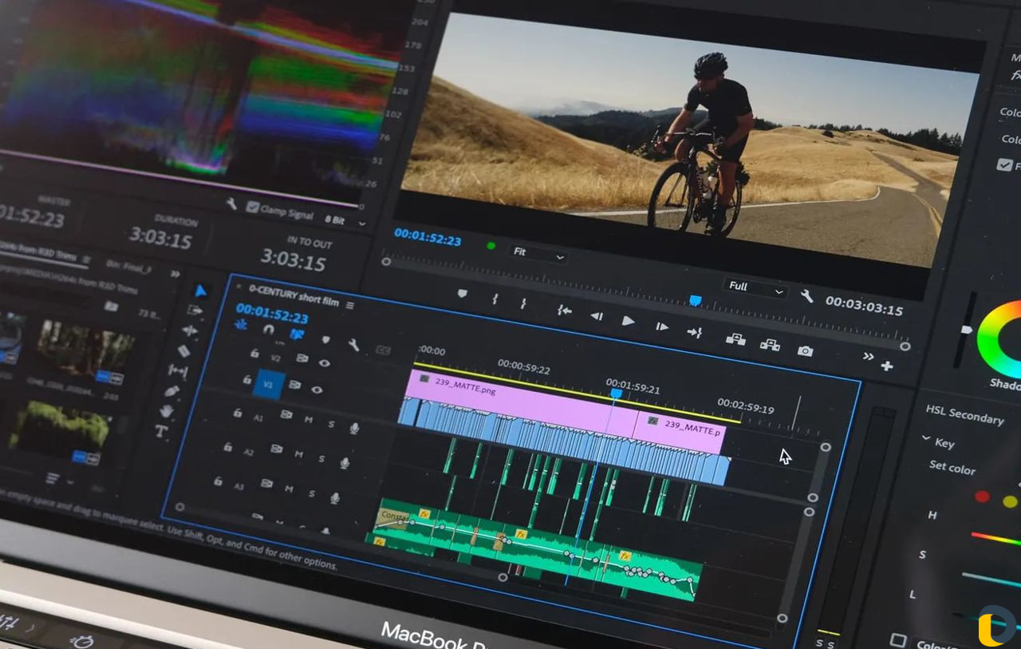Click Add Marker in Program Monitor
The width and height of the screenshot is (1021, 649).
click(x=462, y=294)
